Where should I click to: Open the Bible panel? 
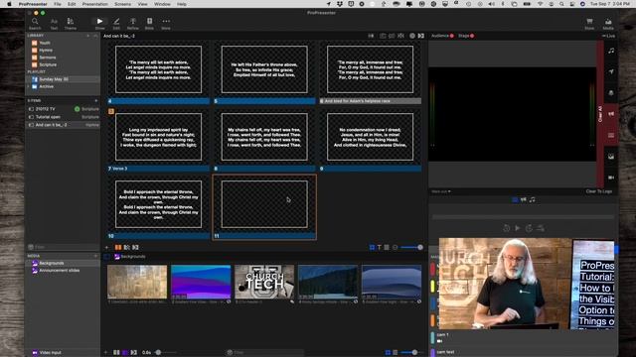149,24
